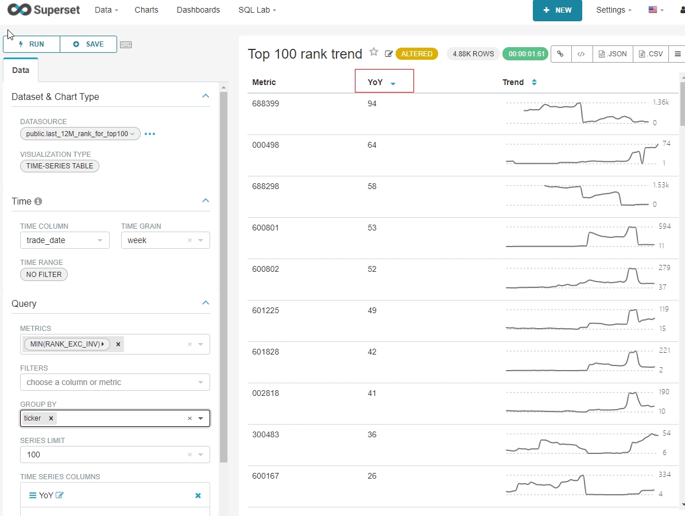Image resolution: width=685 pixels, height=516 pixels.
Task: Open the hamburger menu beside .CSV
Action: coord(678,53)
